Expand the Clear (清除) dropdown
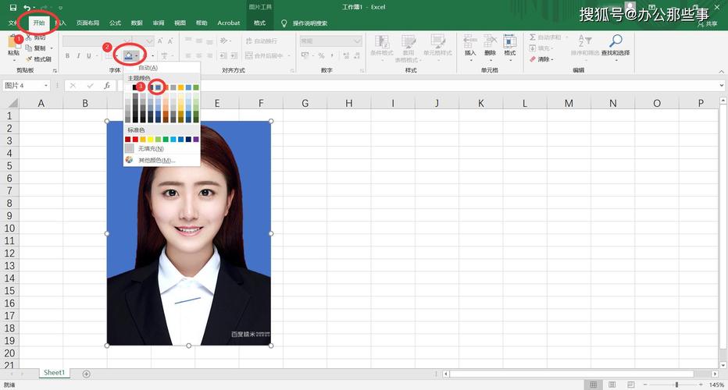 pyautogui.click(x=551, y=59)
